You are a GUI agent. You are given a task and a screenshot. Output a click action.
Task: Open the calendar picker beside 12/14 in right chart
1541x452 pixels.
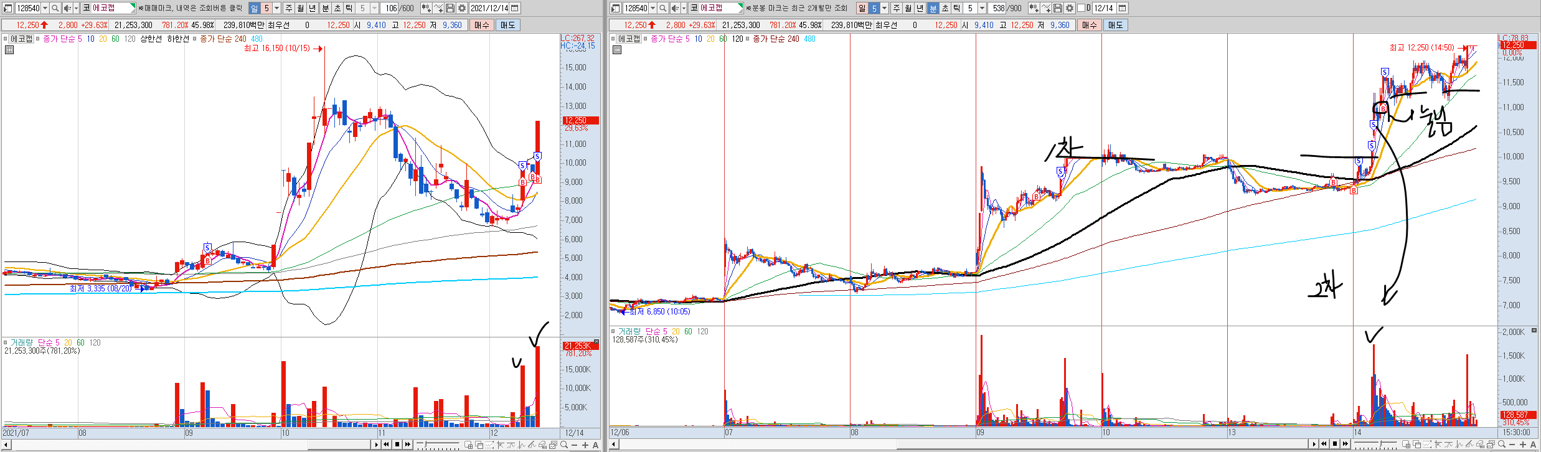tap(1122, 8)
